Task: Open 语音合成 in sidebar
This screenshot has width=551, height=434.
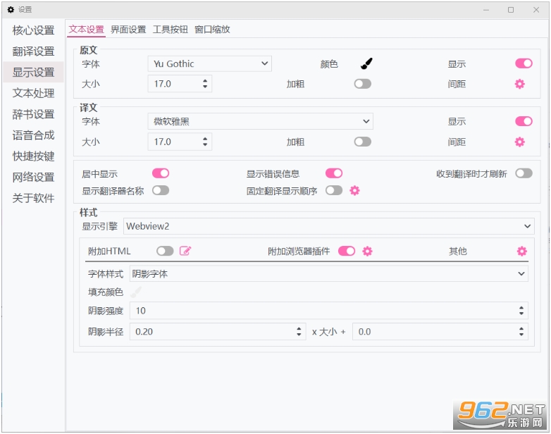Action: tap(33, 135)
